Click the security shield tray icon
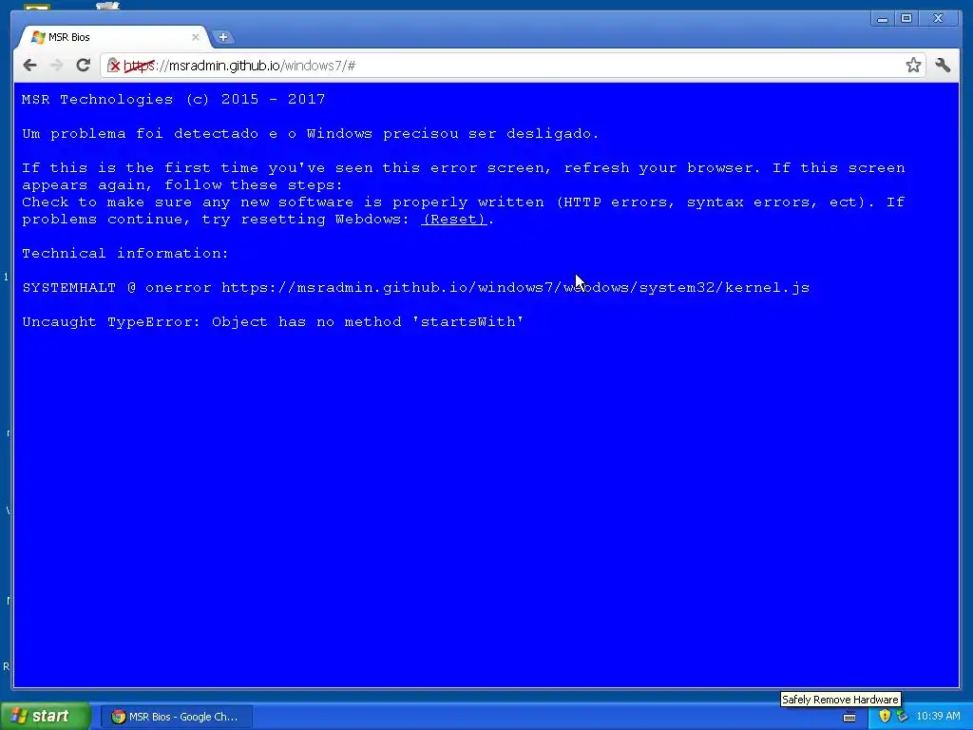973x730 pixels. click(885, 717)
